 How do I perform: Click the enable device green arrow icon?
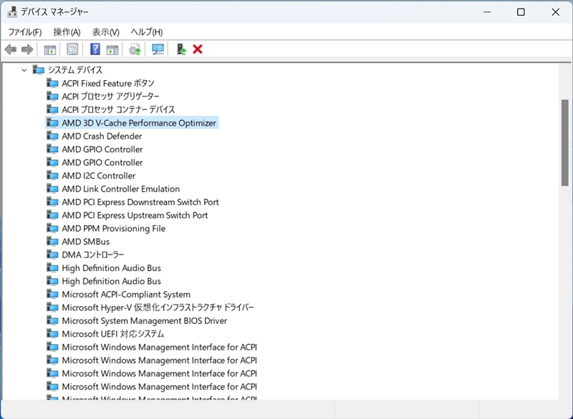point(181,49)
